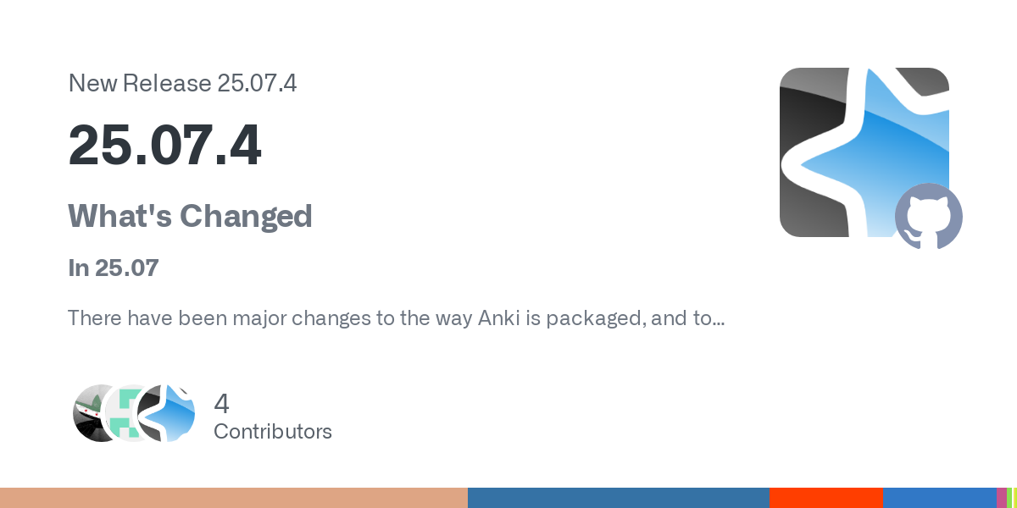Select the "What's Changed" heading
This screenshot has height=508, width=1017.
click(190, 217)
